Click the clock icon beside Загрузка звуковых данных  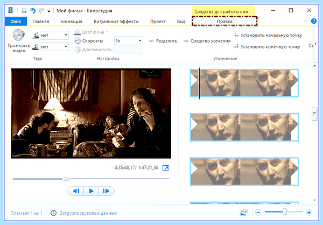click(53, 213)
